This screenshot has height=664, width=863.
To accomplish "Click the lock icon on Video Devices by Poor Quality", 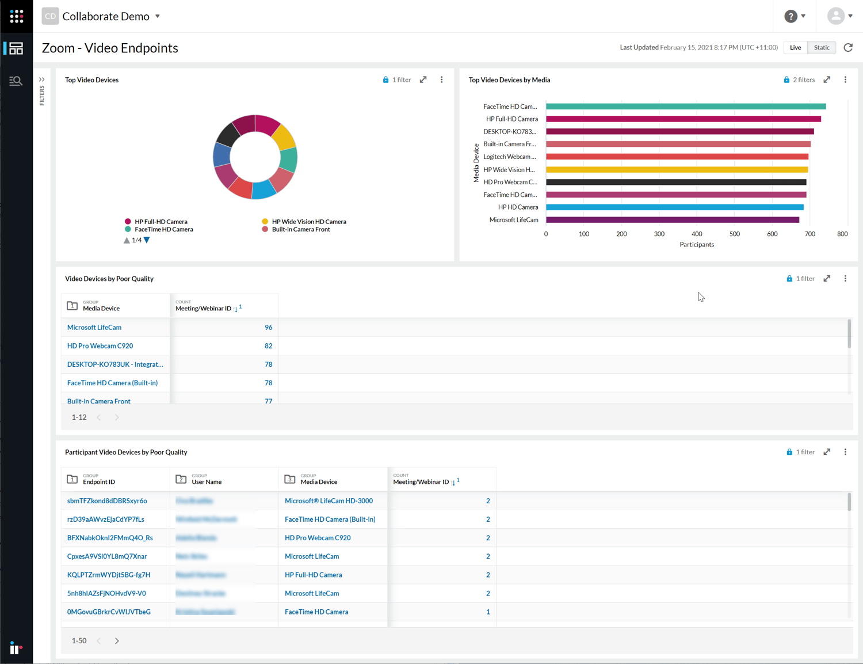I will (x=789, y=278).
